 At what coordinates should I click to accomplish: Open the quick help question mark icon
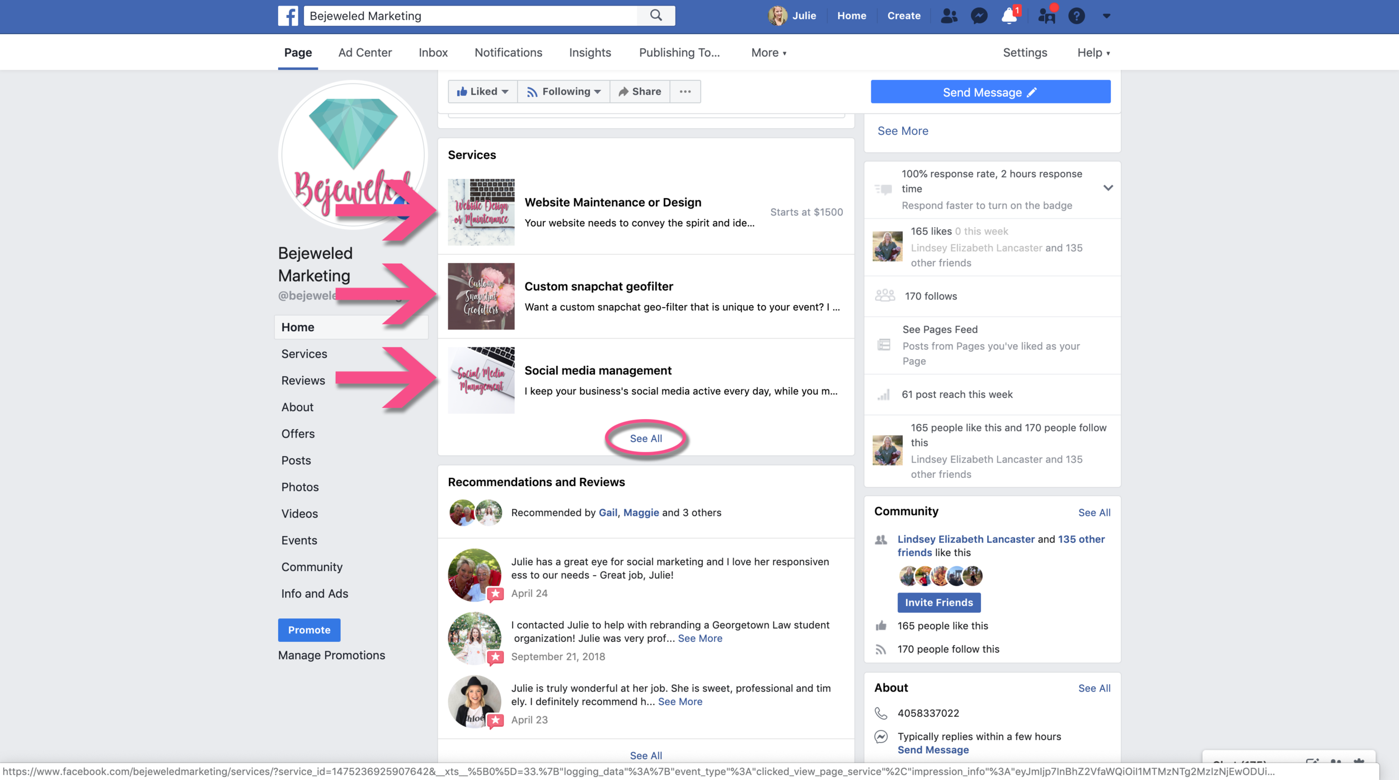pyautogui.click(x=1076, y=16)
